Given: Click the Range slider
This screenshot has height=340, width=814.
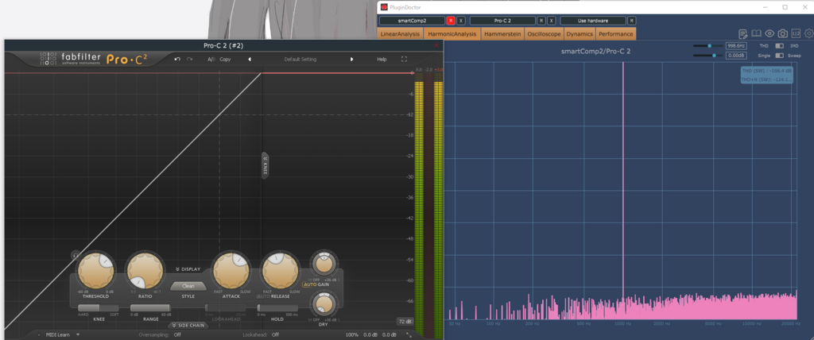Looking at the screenshot, I should click(x=150, y=308).
